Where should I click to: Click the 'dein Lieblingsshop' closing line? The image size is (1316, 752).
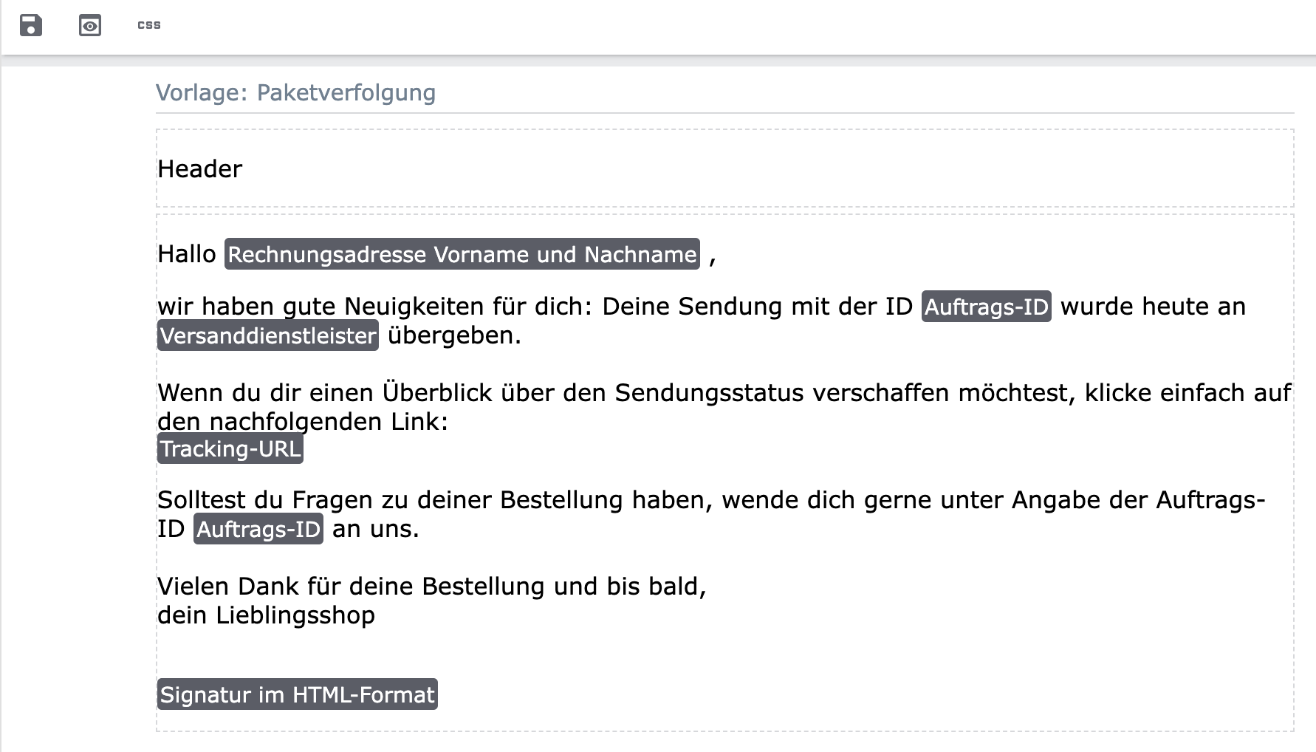pos(266,615)
